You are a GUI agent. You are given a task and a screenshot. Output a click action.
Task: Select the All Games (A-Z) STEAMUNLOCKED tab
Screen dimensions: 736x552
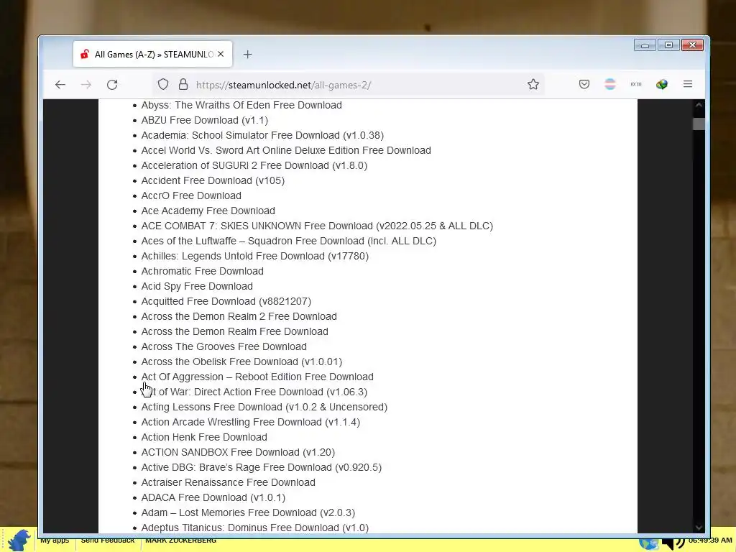coord(152,54)
